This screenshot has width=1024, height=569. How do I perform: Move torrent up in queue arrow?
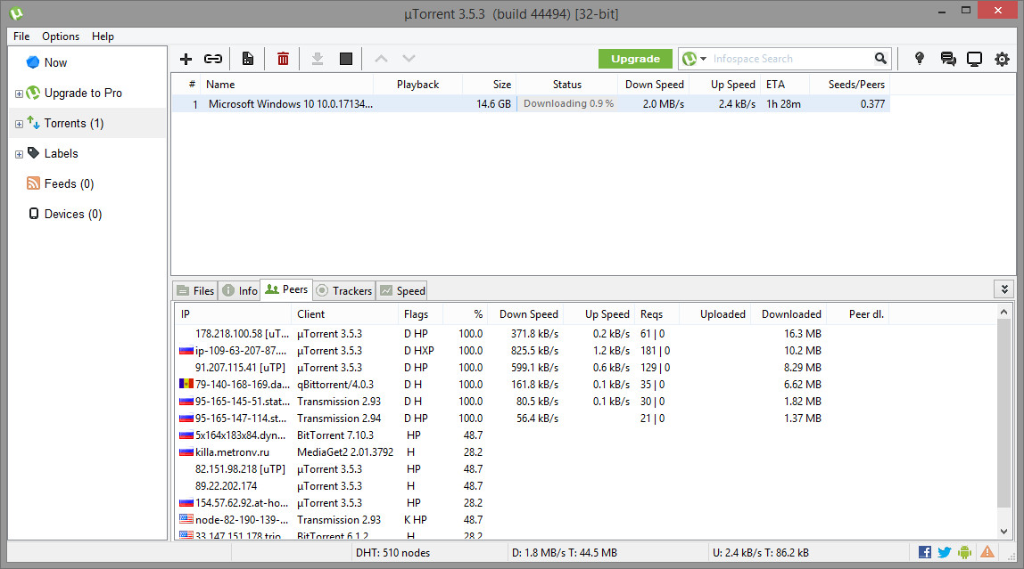coord(382,59)
